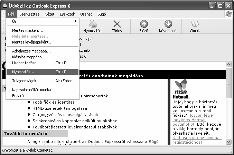
Task: Click the MSN butterfly logo
Action: [181, 84]
